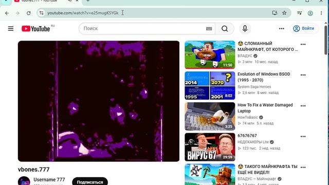Click the magnifier search button
Image resolution: width=329 pixels, height=185 pixels.
(225, 29)
